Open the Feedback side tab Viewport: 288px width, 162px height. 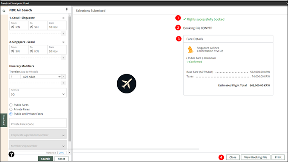[x=4, y=120]
